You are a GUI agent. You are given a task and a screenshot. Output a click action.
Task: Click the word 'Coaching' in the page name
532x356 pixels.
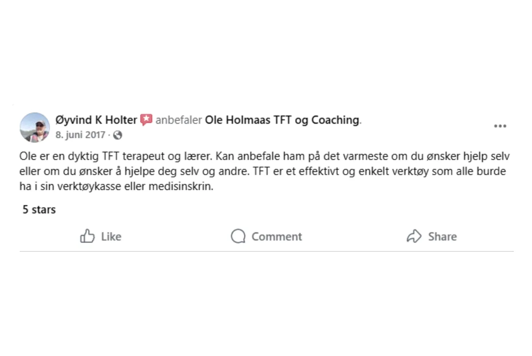click(x=335, y=120)
